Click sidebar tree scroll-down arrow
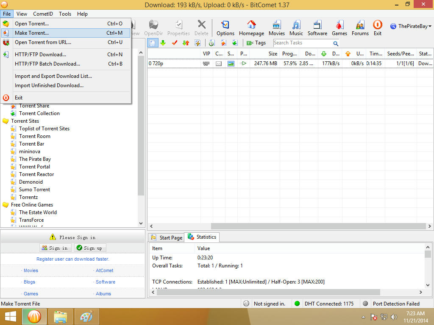 point(141,223)
